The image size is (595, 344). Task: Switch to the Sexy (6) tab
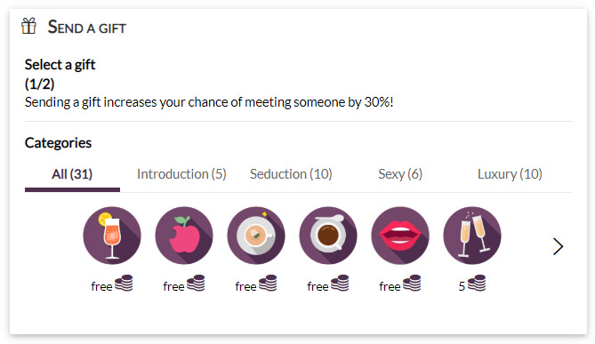coord(400,174)
